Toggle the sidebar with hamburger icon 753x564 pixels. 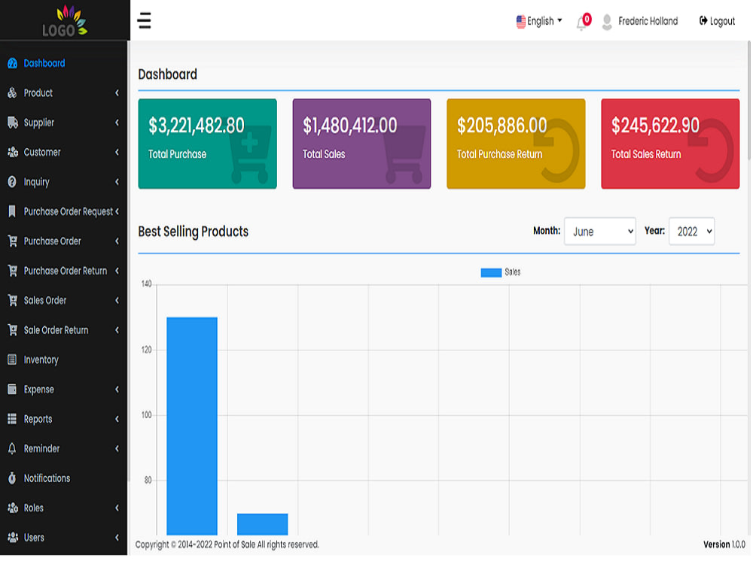pyautogui.click(x=144, y=20)
